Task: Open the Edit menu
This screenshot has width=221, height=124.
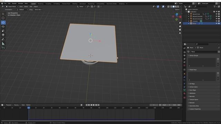Action: tap(9, 3)
